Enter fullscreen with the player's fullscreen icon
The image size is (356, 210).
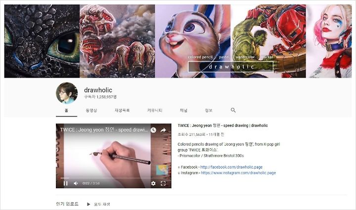click(x=163, y=183)
